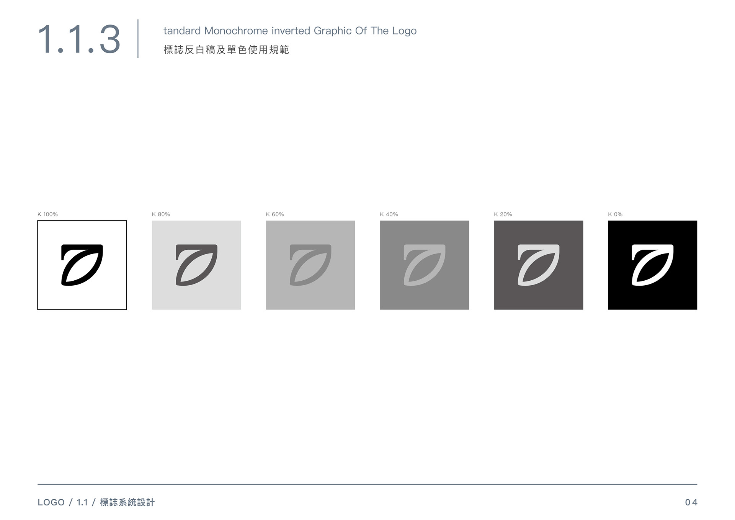This screenshot has height=520, width=735.
Task: Click the K 100% label
Action: point(47,214)
